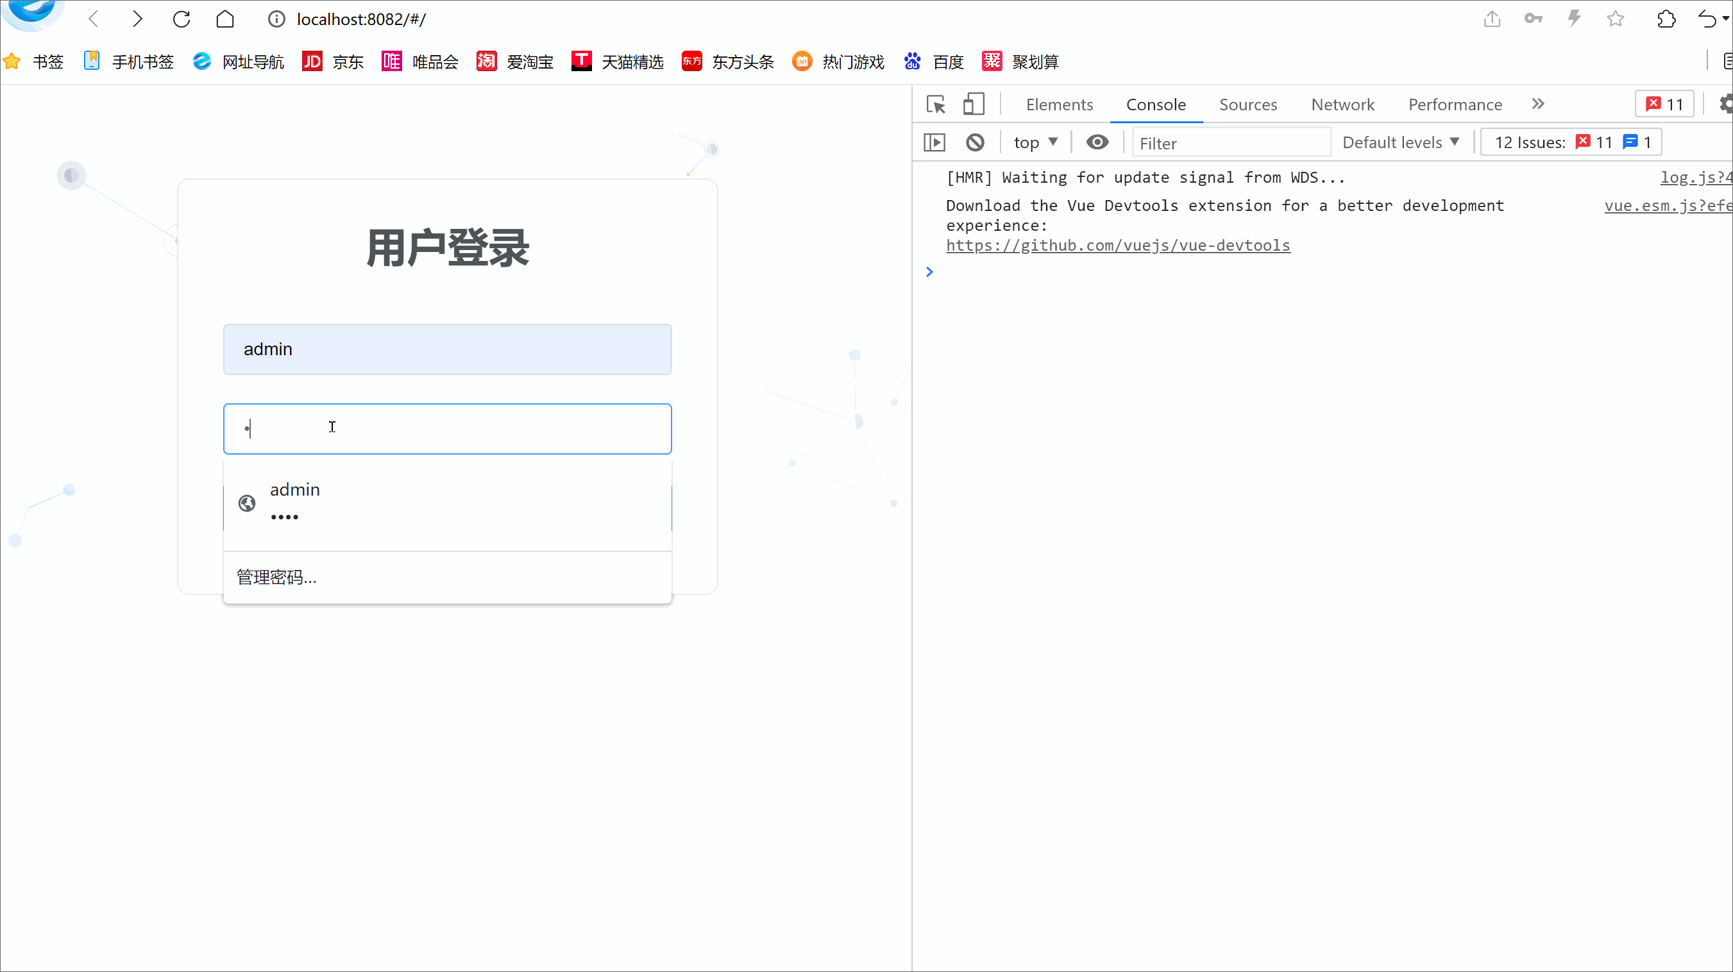Clear console with the ban icon
The height and width of the screenshot is (972, 1733).
click(x=975, y=142)
